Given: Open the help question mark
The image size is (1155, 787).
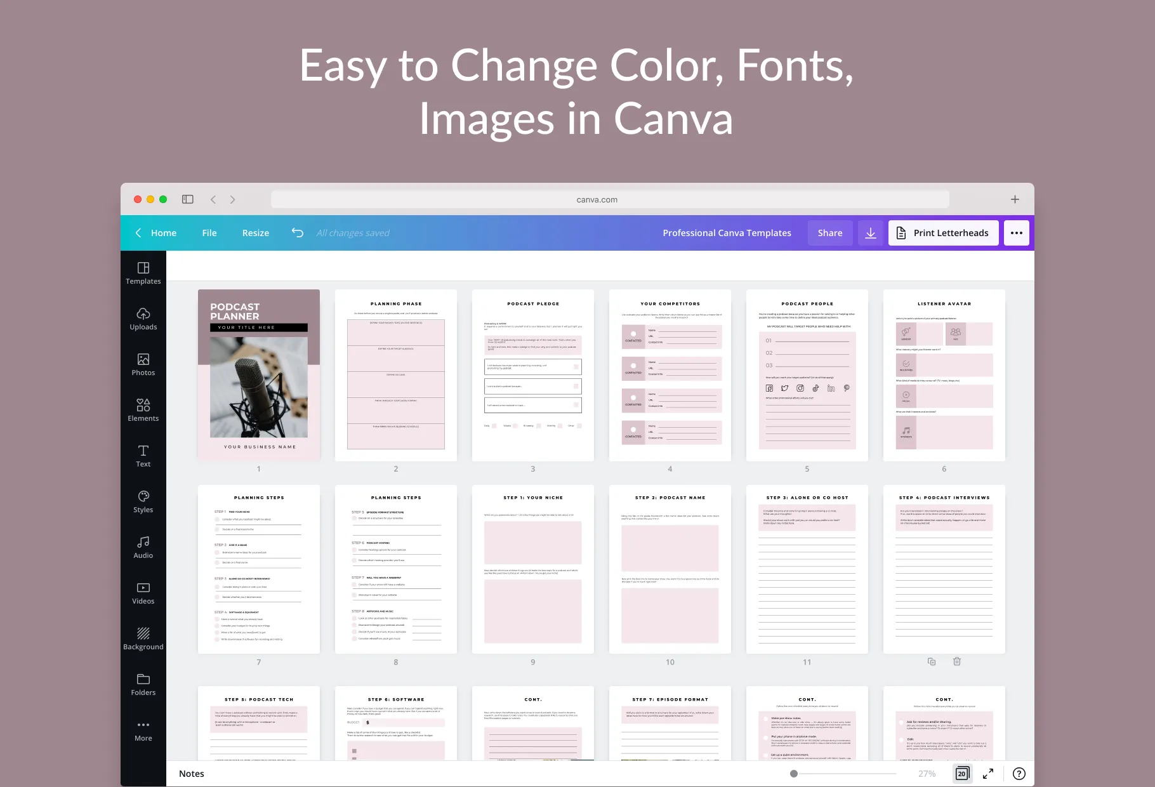Looking at the screenshot, I should (1019, 774).
